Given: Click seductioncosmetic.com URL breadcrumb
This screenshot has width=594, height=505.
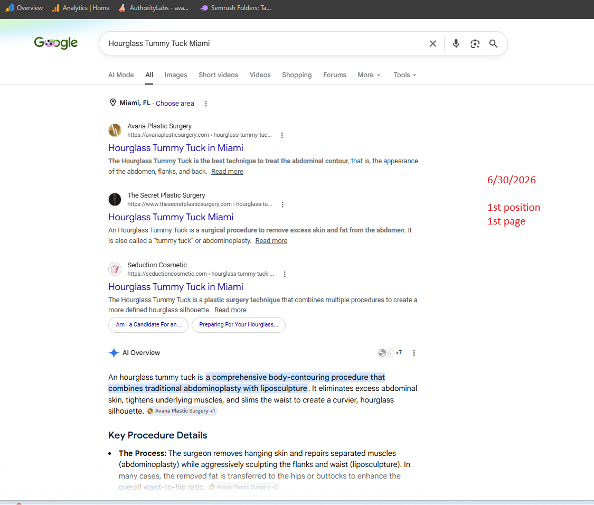Looking at the screenshot, I should [x=201, y=274].
